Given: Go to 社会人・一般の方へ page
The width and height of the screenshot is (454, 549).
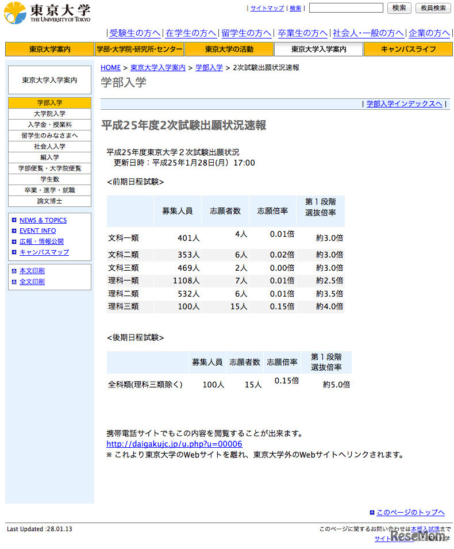Looking at the screenshot, I should (368, 33).
